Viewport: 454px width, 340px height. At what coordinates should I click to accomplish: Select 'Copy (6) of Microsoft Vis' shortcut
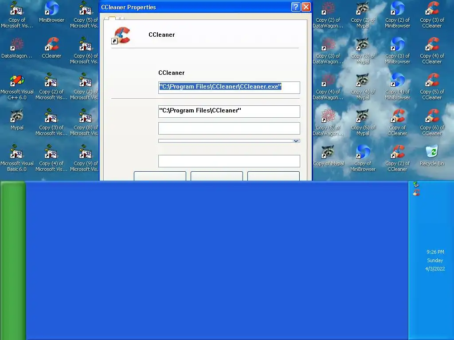[84, 51]
